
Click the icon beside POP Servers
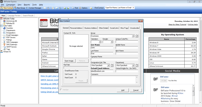click(5, 38)
